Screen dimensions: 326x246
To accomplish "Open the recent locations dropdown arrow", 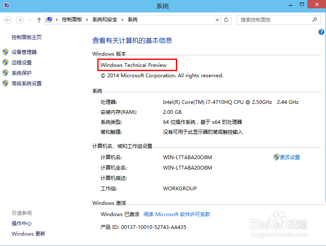I will point(30,20).
